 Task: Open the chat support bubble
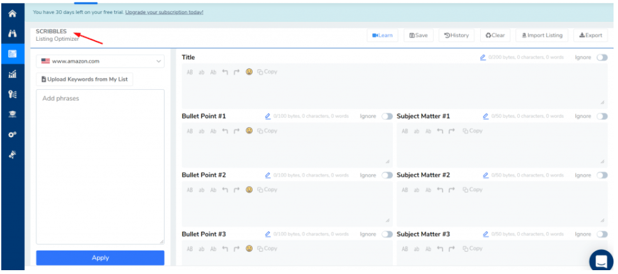click(601, 261)
